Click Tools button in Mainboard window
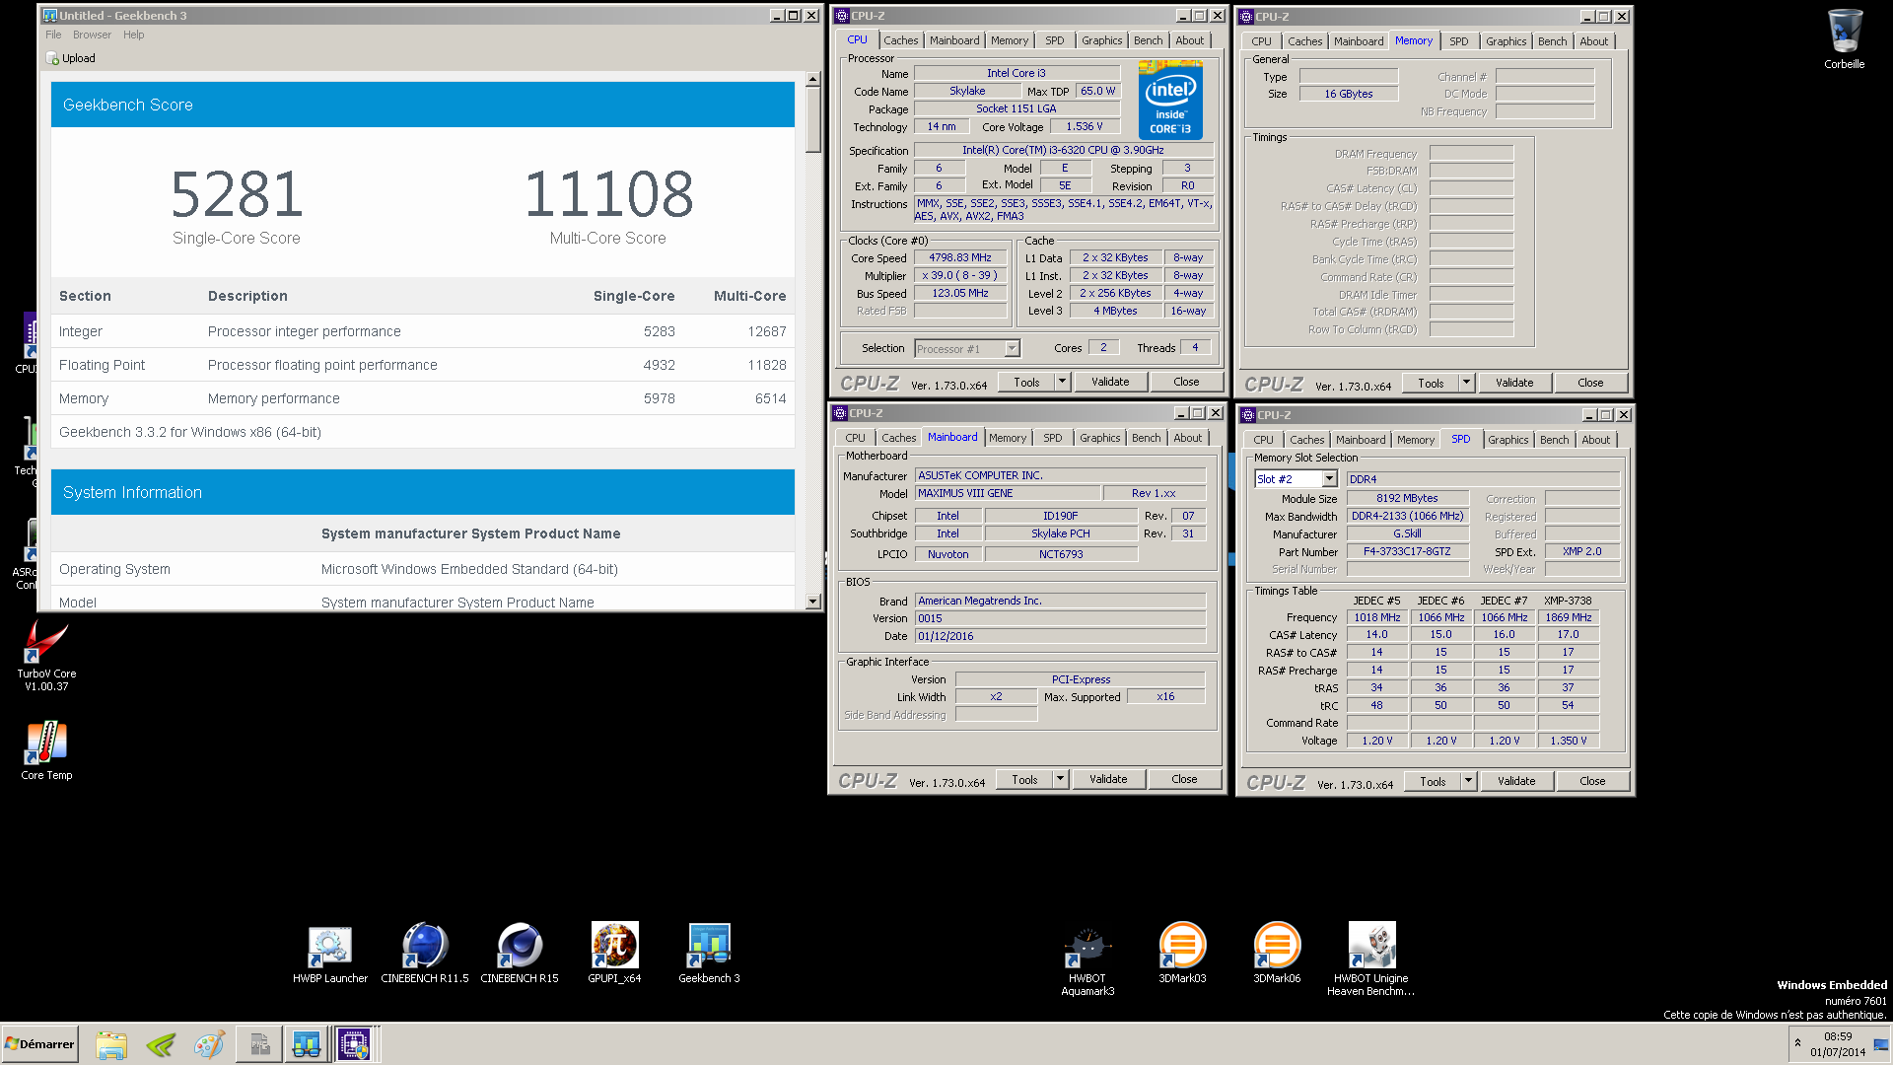Screen dimensions: 1893x1065 click(x=1024, y=779)
